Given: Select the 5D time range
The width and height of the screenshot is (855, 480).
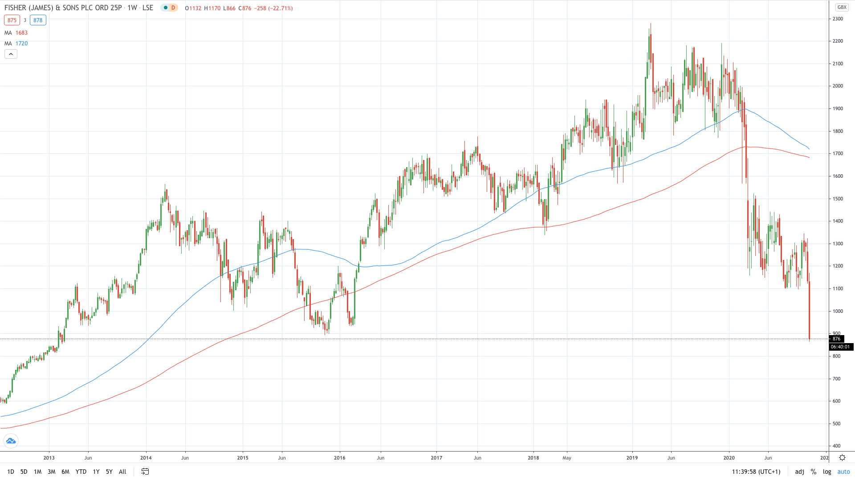Looking at the screenshot, I should (24, 472).
